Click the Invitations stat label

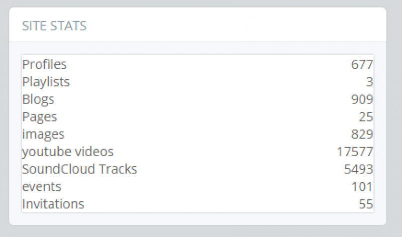pos(53,204)
